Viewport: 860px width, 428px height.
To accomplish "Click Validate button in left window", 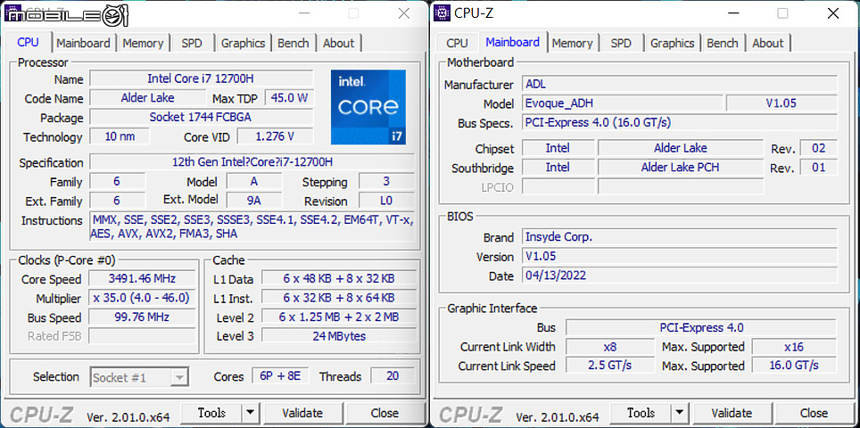I will tap(302, 413).
